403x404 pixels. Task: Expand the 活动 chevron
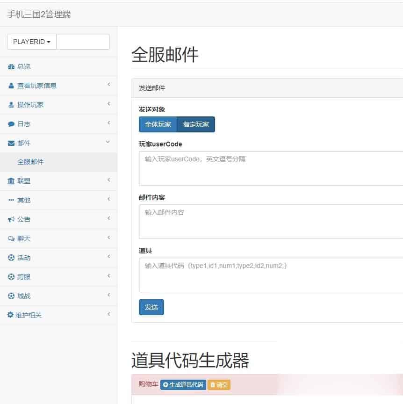coord(109,256)
